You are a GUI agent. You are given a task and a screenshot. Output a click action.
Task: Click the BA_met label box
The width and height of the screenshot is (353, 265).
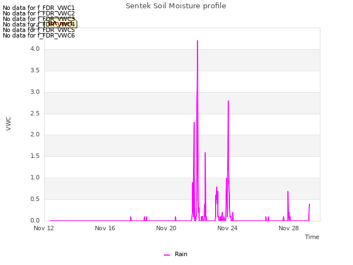[x=61, y=23]
